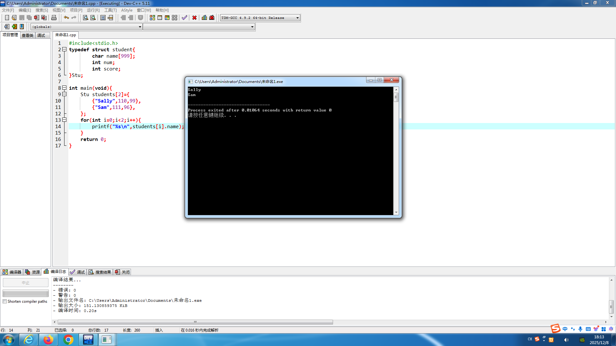Click the purple checkmark syntax check icon
The height and width of the screenshot is (346, 616).
coord(184,18)
